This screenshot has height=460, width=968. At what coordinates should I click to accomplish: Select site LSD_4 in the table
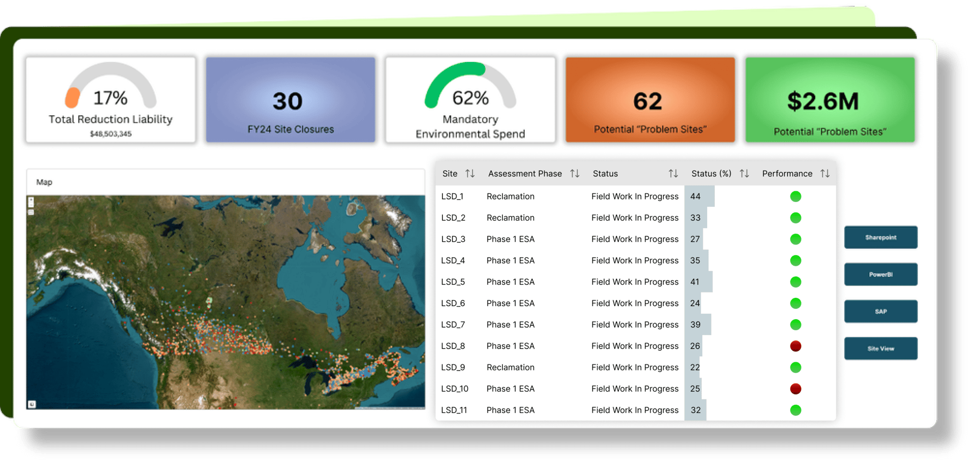point(453,261)
